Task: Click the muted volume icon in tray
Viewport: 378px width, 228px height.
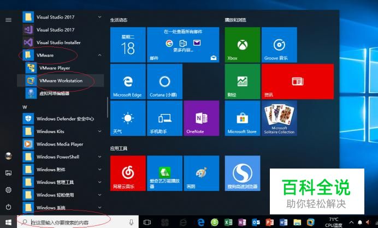Action: 368,222
